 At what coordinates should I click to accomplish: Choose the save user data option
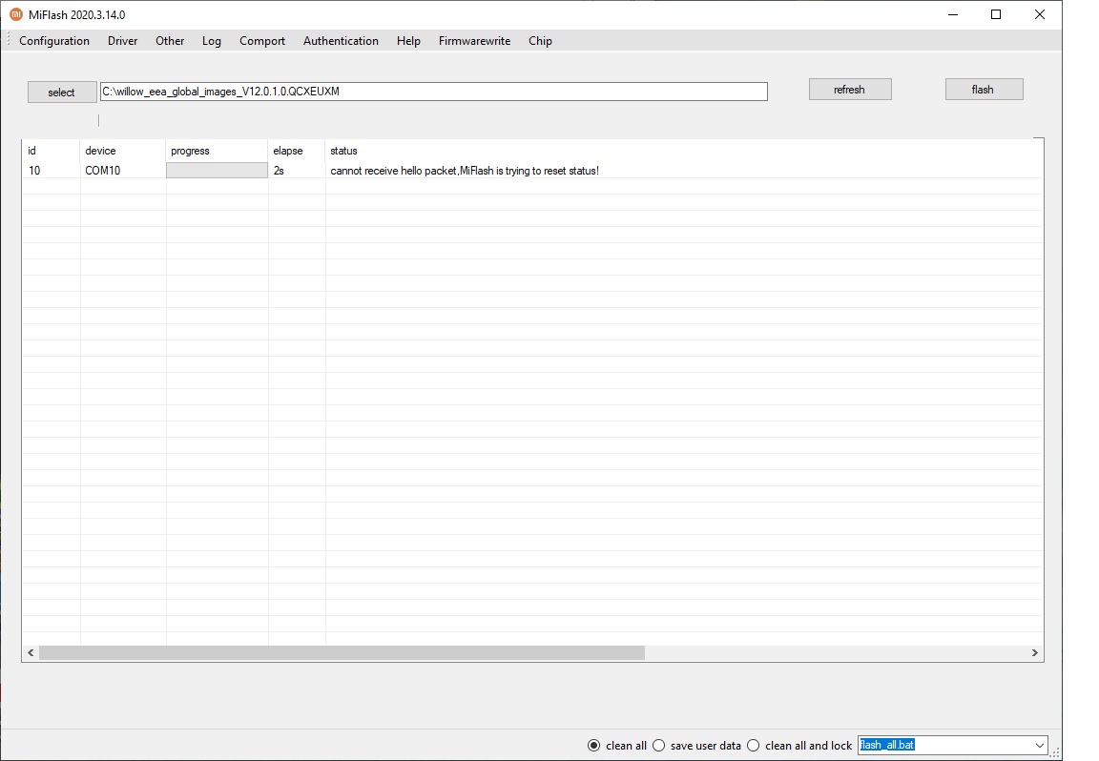coord(658,745)
